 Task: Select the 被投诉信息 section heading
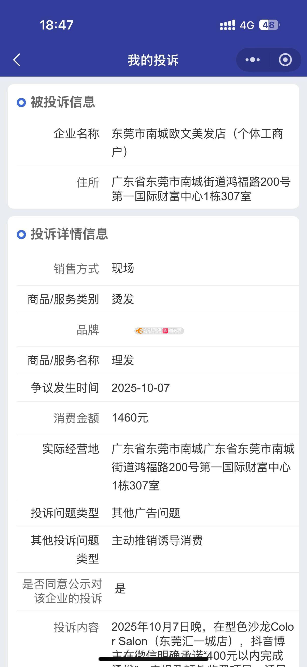click(x=63, y=102)
